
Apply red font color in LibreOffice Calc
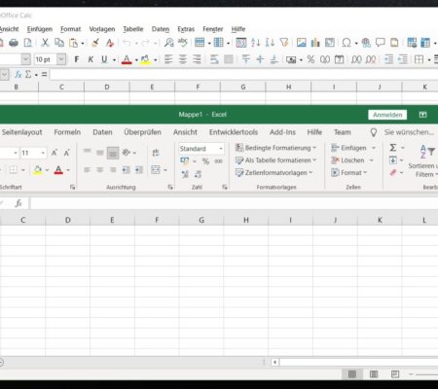[x=127, y=59]
